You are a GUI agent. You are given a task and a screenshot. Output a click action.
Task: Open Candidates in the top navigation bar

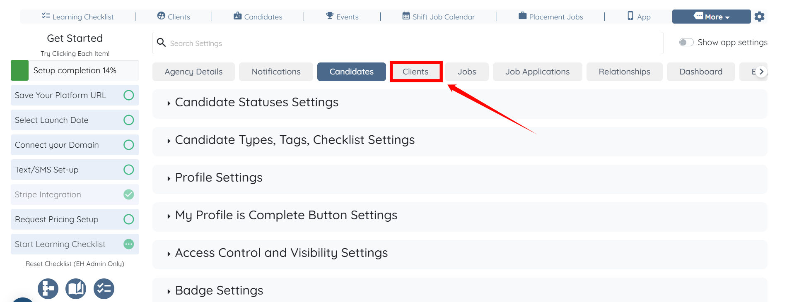click(x=258, y=17)
